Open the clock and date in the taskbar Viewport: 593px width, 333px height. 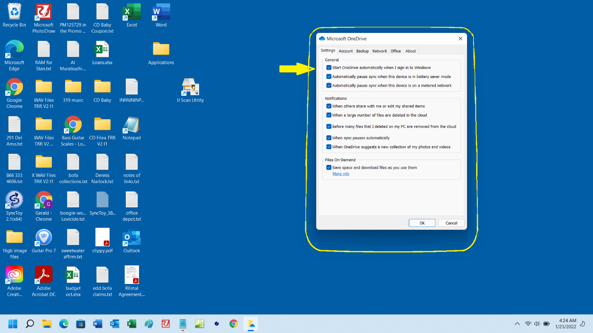[x=566, y=324]
